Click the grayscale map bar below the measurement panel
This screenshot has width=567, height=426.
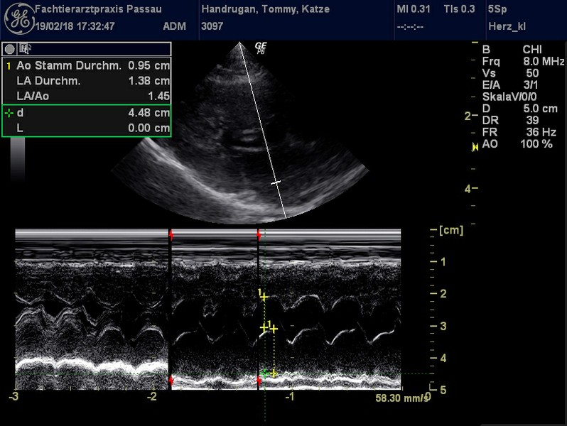17,158
